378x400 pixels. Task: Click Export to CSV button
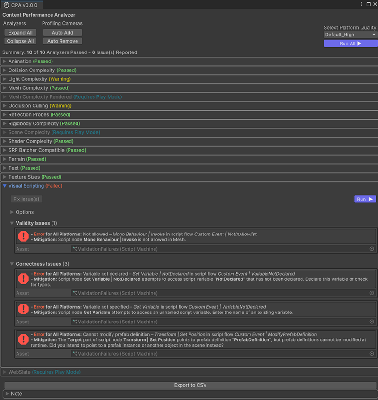click(x=190, y=385)
